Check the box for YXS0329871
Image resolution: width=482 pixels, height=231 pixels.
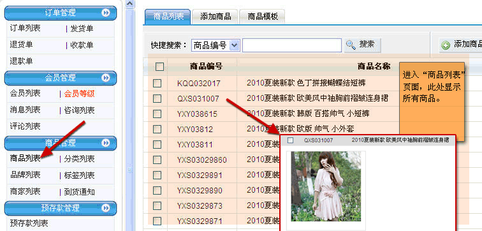[157, 221]
